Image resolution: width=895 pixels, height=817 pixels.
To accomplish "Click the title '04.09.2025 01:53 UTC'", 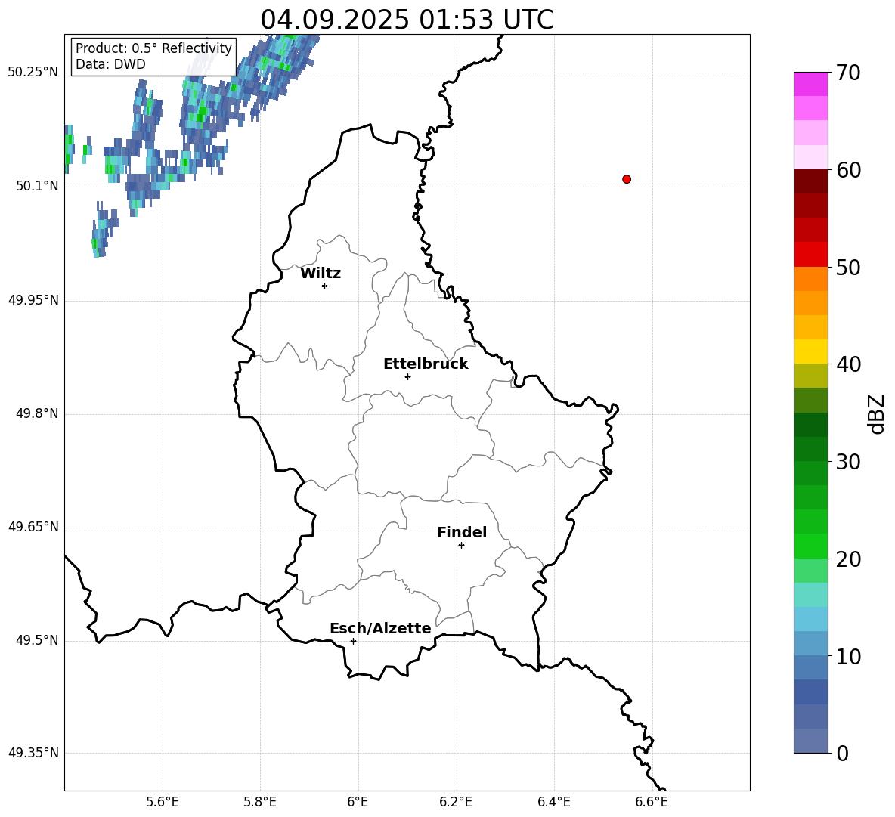I will [407, 20].
